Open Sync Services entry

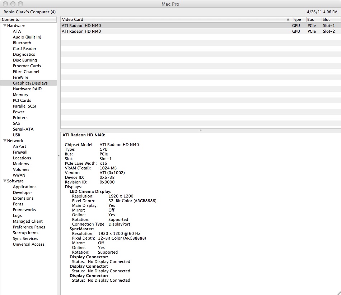(x=25, y=239)
